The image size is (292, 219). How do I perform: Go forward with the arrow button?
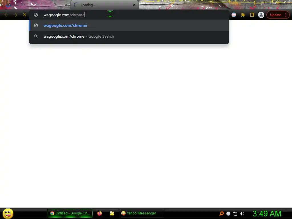[15, 15]
